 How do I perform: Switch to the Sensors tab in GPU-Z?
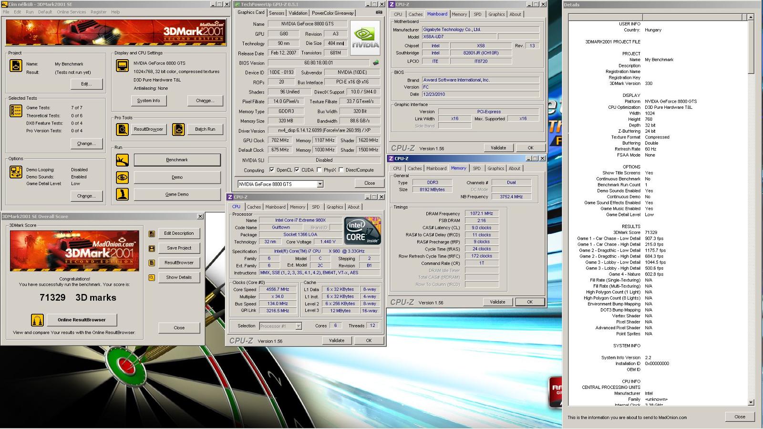277,13
